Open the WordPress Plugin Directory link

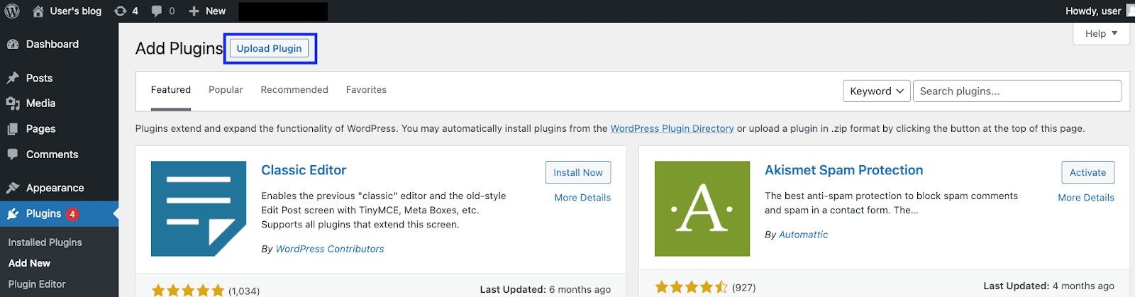pyautogui.click(x=672, y=128)
